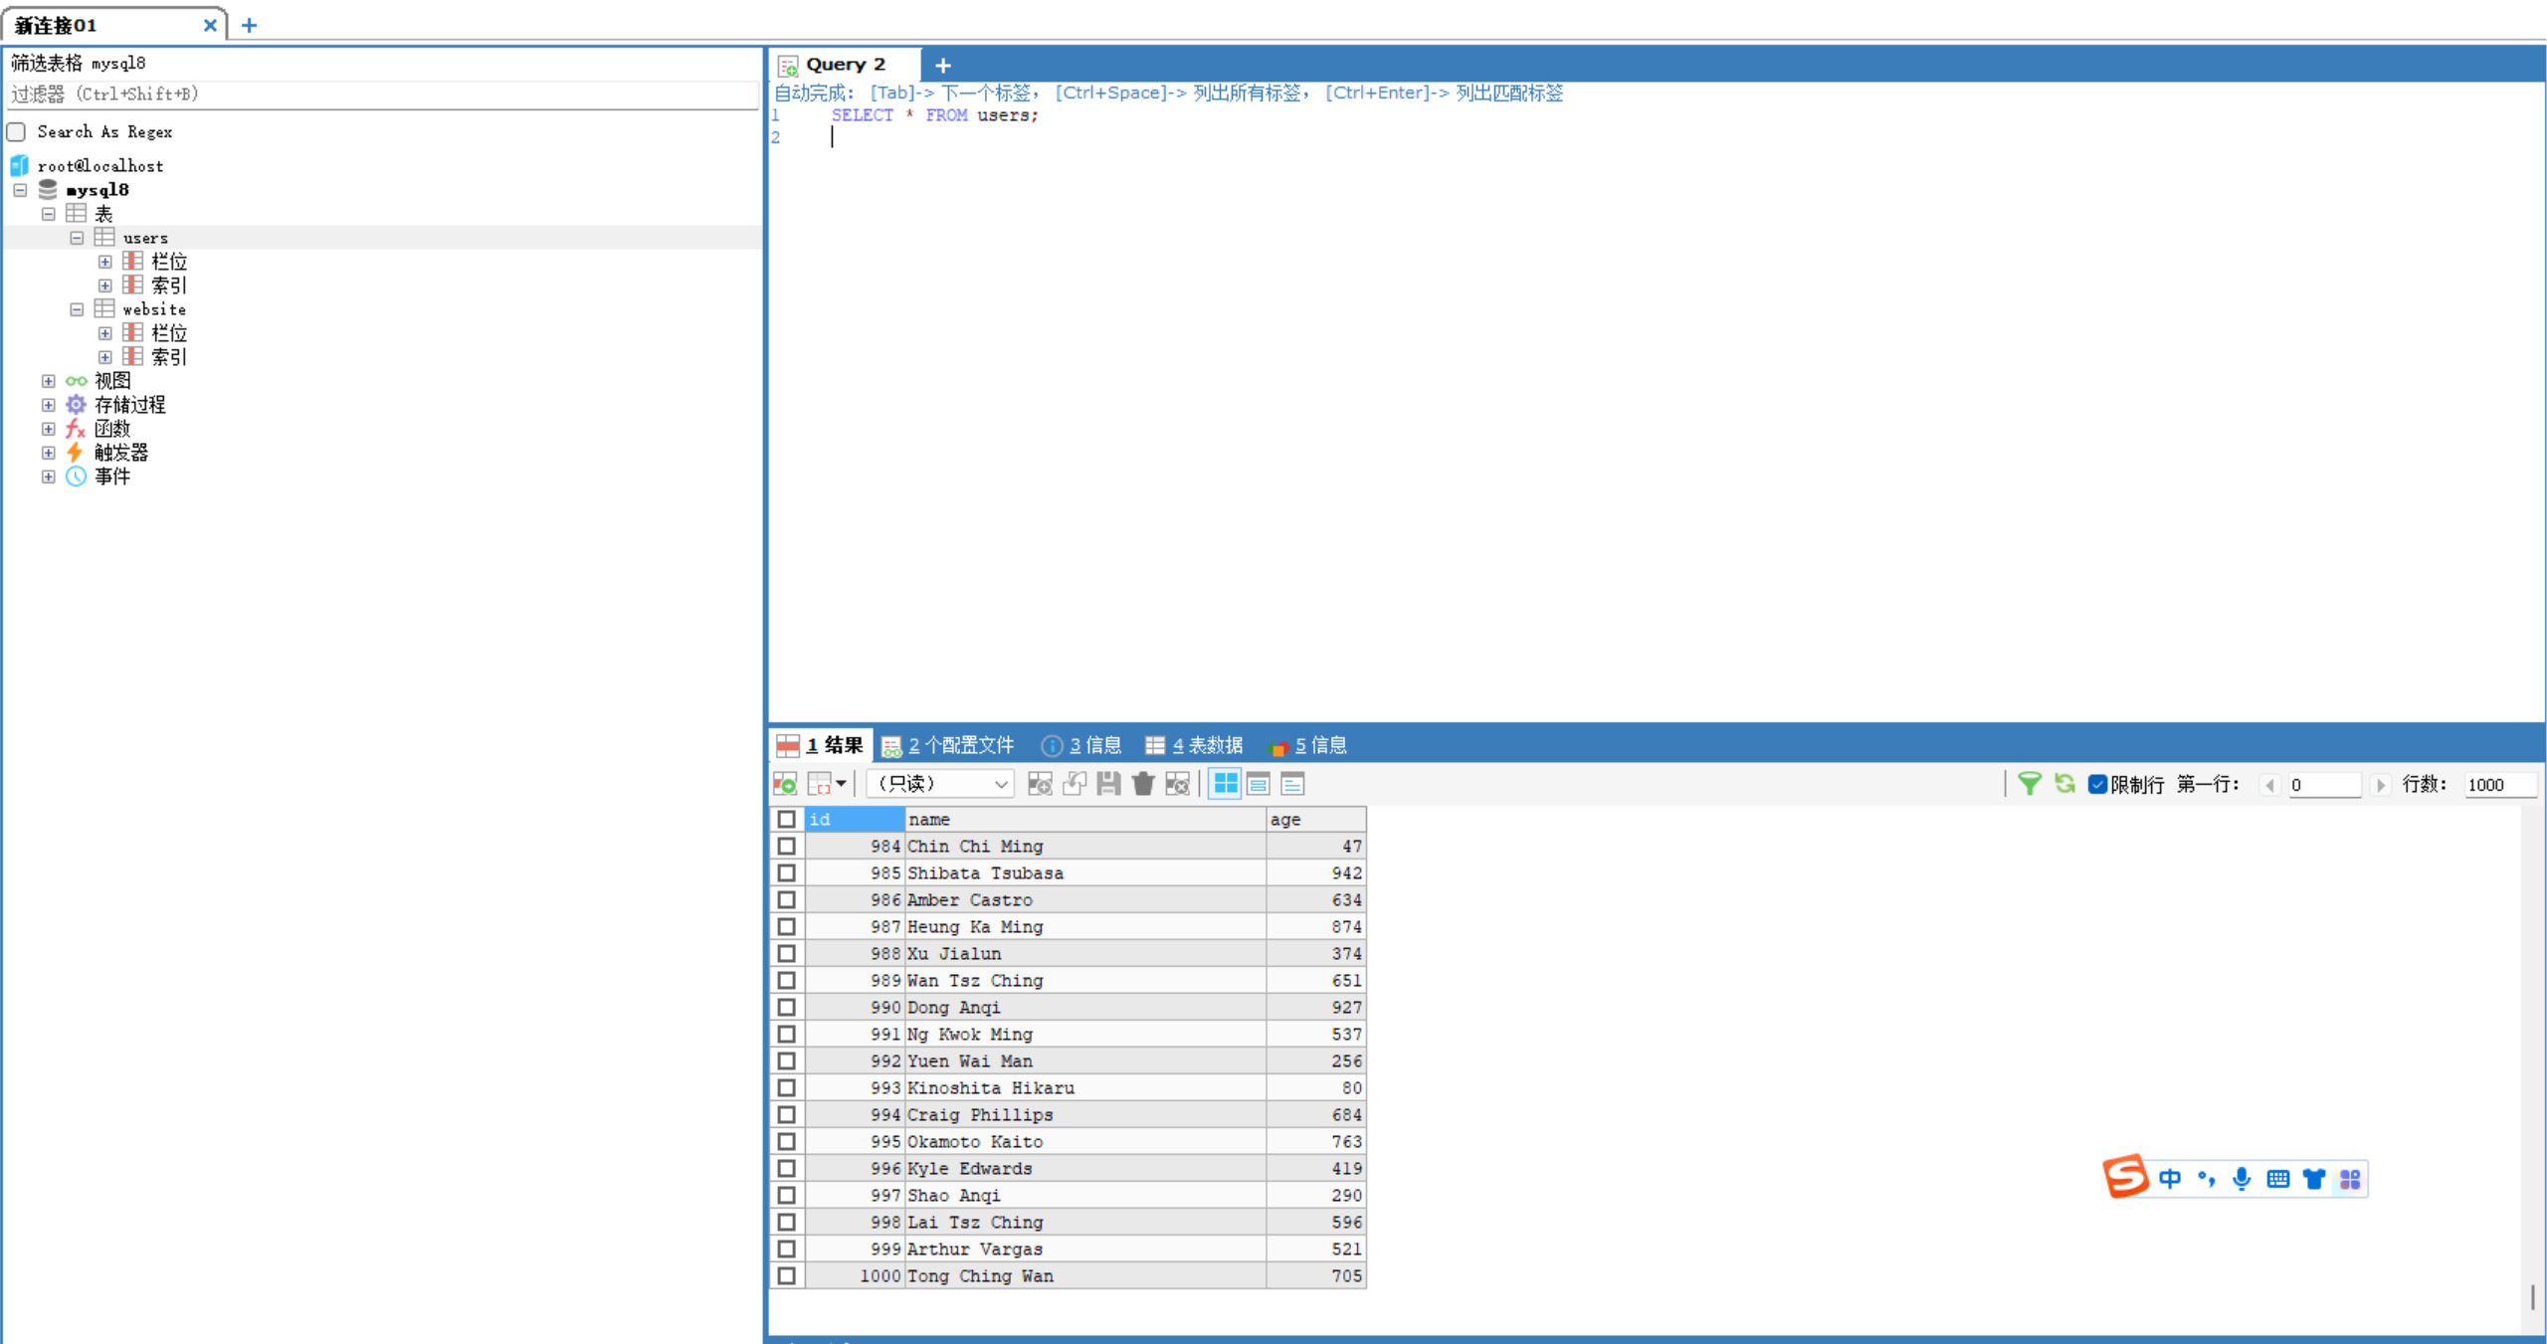Click the export result data icon
This screenshot has height=1344, width=2547.
coord(784,784)
